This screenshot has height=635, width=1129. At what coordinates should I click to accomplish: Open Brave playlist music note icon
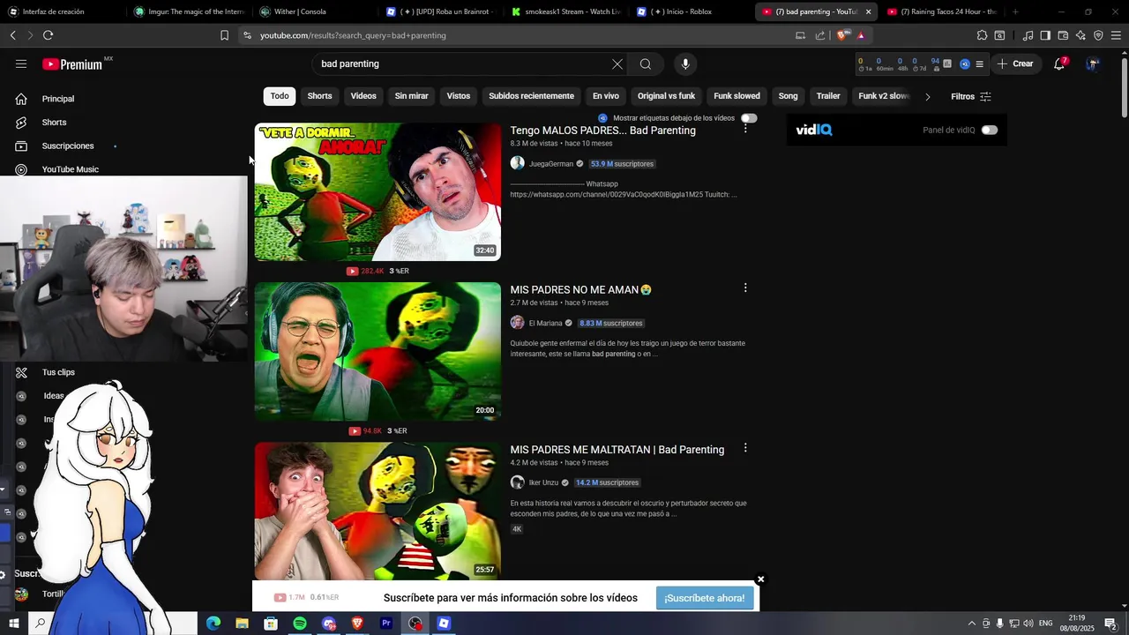click(1028, 35)
